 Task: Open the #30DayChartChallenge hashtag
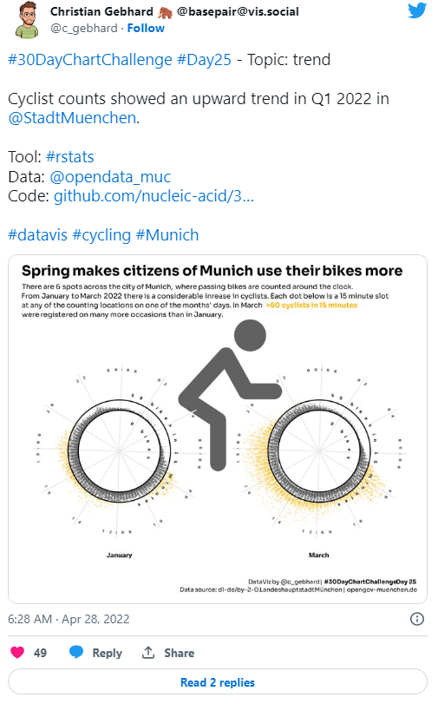coord(90,60)
